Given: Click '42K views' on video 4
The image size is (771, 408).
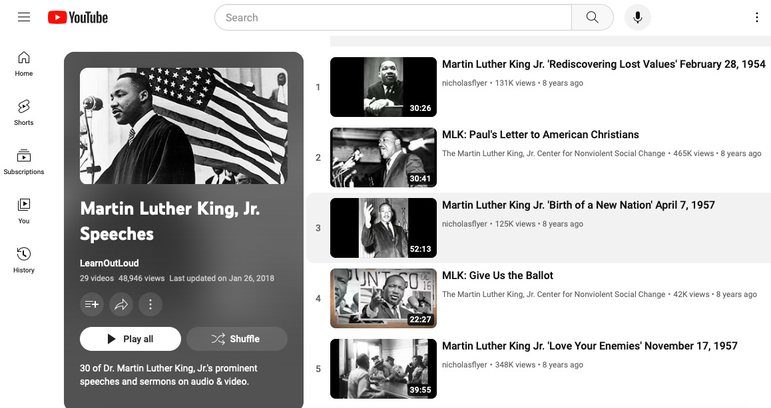Looking at the screenshot, I should coord(691,294).
